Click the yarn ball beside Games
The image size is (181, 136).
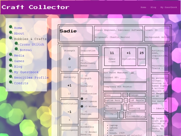(11, 60)
